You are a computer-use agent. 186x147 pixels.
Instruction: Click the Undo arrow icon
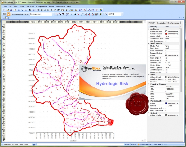19,10
